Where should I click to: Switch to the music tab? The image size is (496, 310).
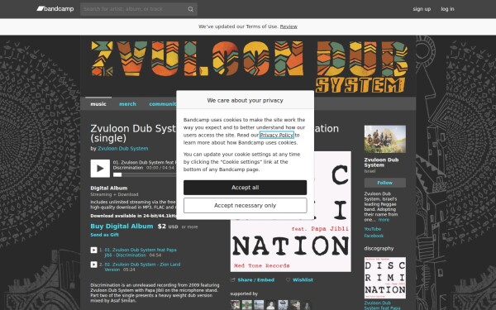98,104
